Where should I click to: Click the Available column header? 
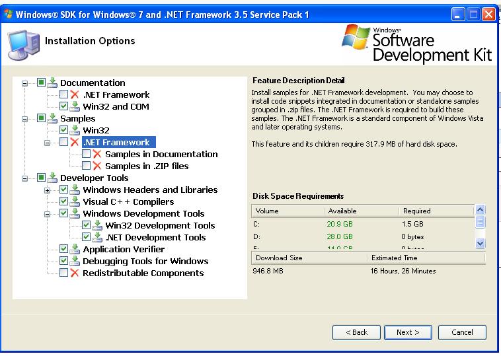(362, 211)
